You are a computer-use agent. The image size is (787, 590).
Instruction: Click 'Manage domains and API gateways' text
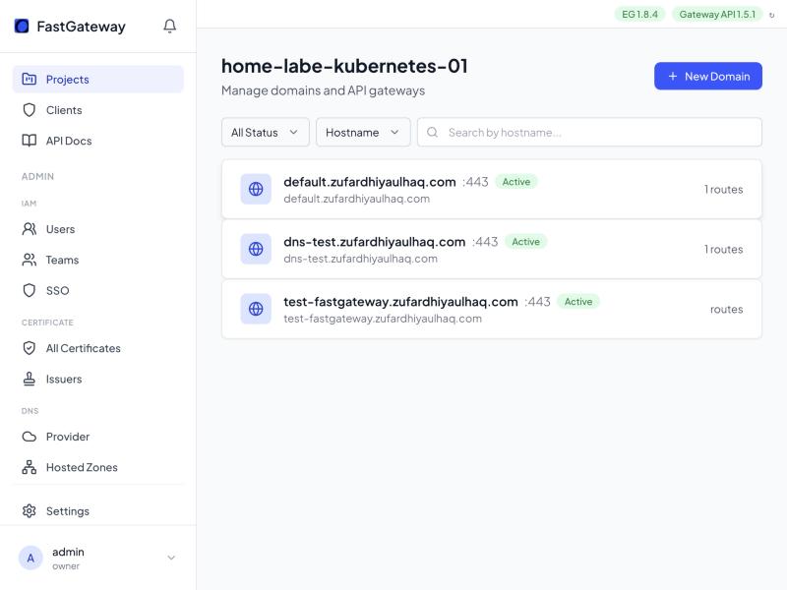pos(324,90)
